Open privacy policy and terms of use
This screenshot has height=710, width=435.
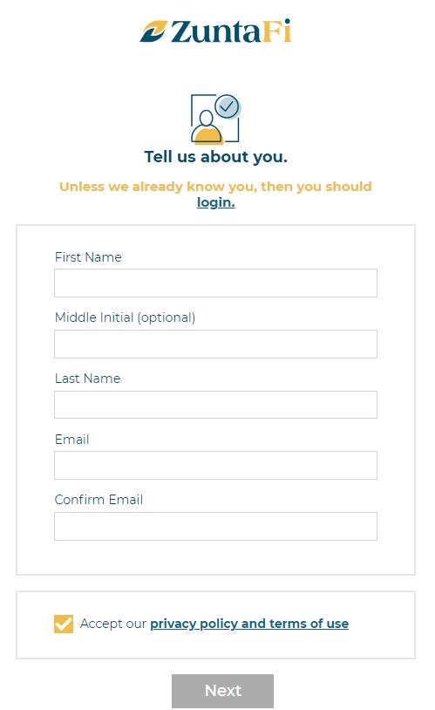click(249, 624)
